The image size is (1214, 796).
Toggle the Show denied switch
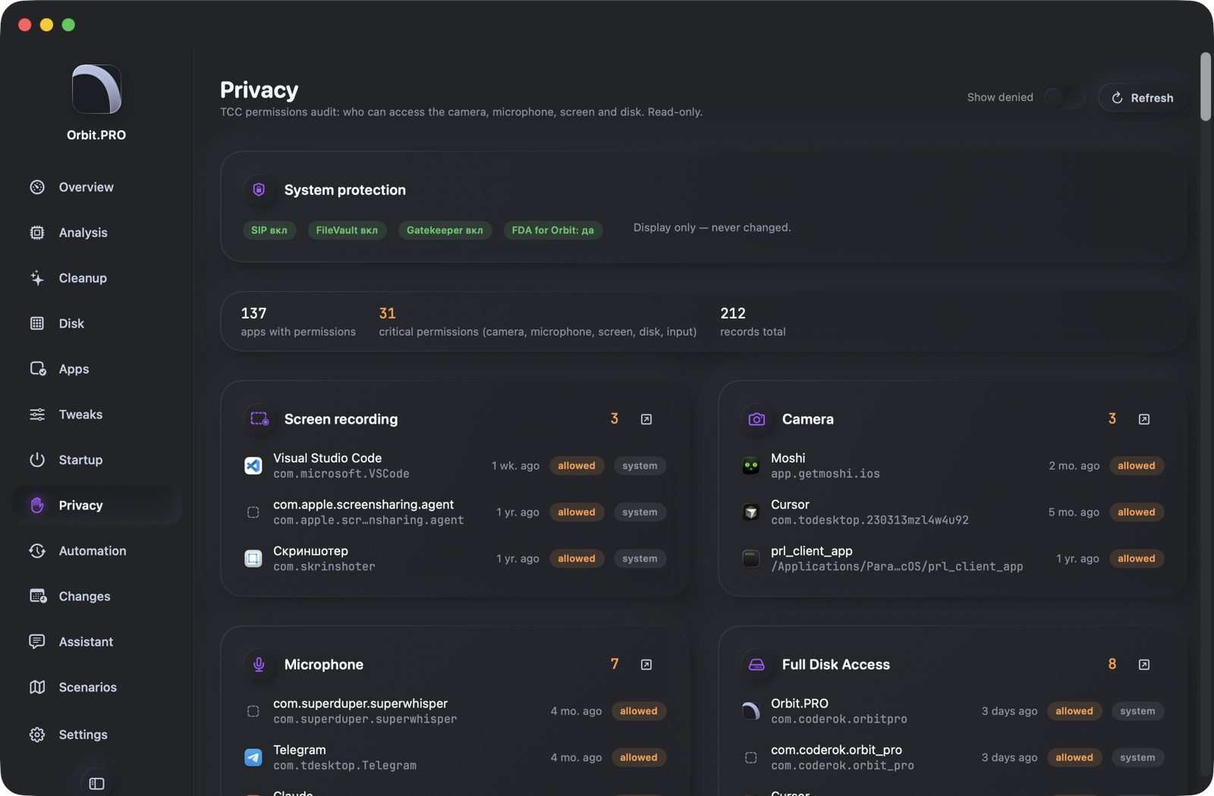click(1065, 97)
